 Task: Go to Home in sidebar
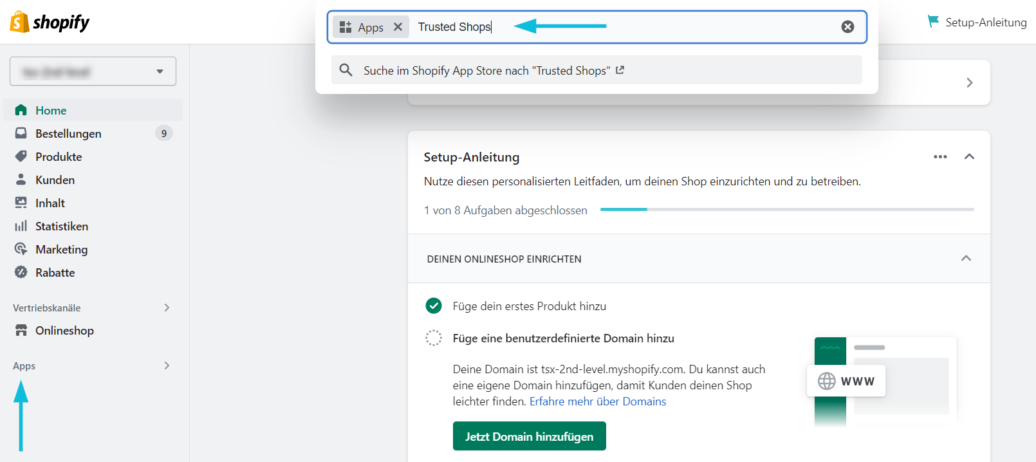(93, 110)
